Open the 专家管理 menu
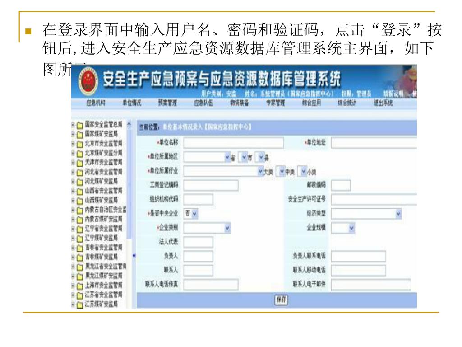This screenshot has width=462, height=347. point(276,103)
